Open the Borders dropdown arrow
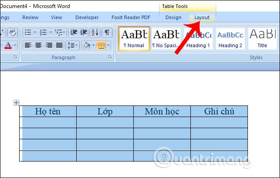Viewport: 280px width, 178px height. click(108, 45)
